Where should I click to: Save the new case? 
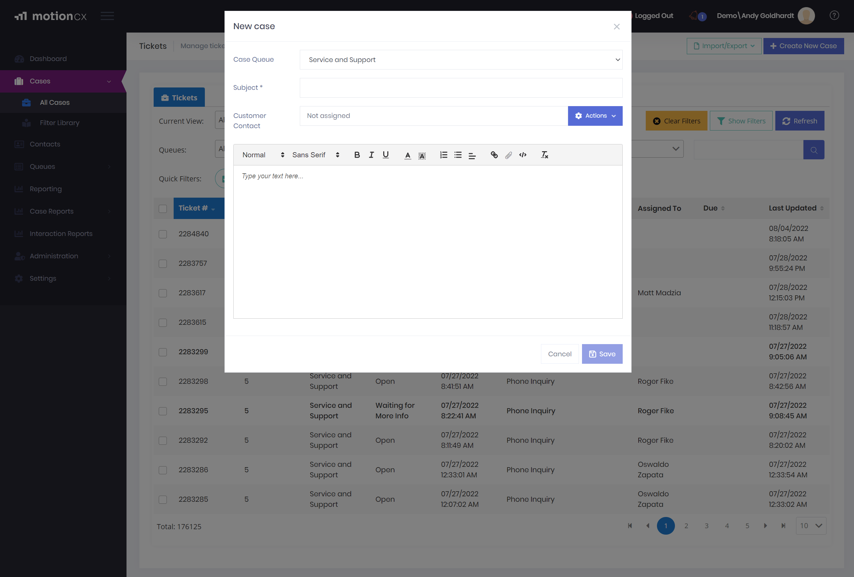point(602,354)
